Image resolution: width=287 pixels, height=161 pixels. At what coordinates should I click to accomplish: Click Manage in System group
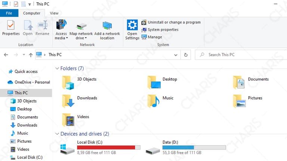(152, 37)
